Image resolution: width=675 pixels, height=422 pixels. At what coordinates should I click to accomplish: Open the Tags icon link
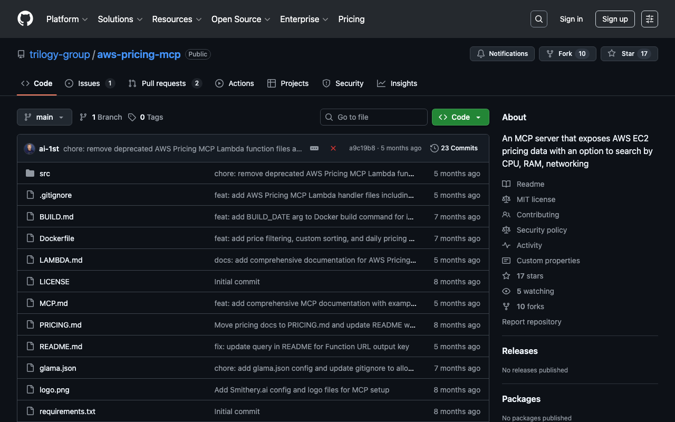click(146, 117)
